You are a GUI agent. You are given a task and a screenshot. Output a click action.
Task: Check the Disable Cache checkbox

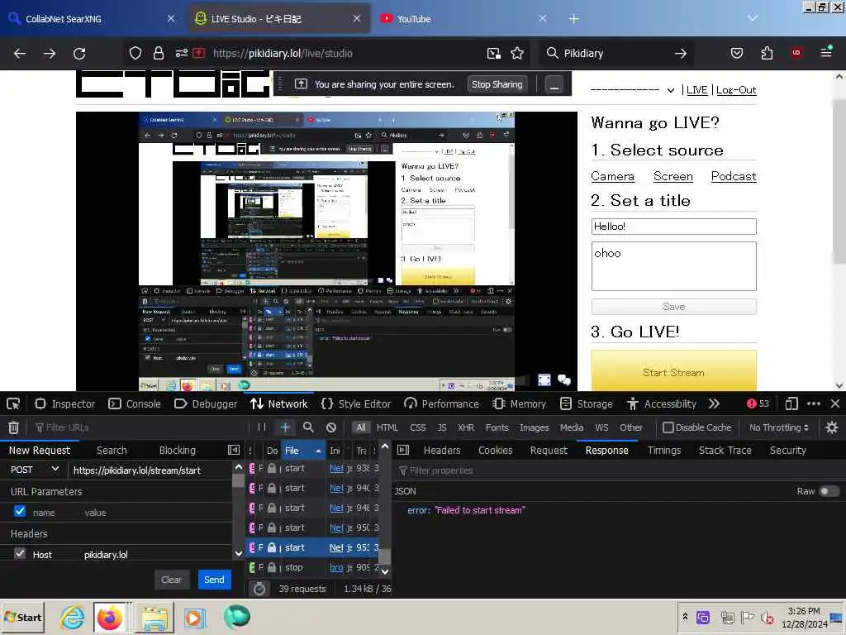pyautogui.click(x=668, y=427)
